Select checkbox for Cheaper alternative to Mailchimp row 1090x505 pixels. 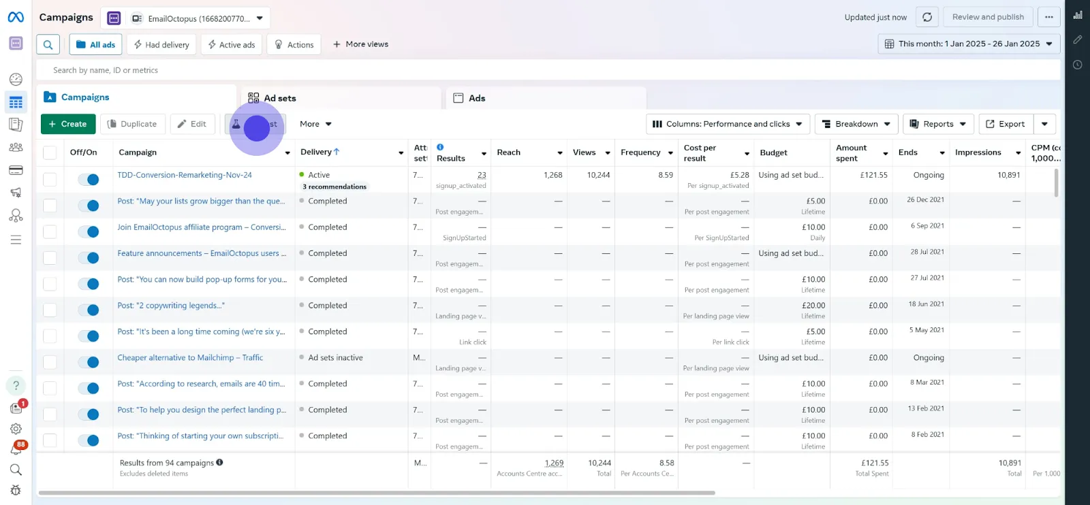50,362
